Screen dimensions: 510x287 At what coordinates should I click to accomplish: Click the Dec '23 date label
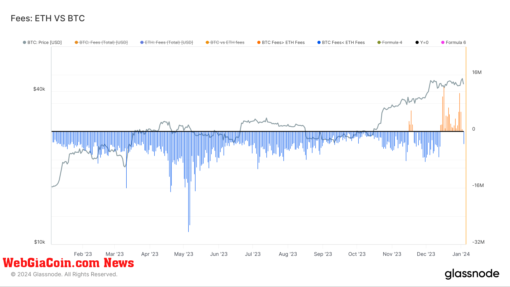click(426, 254)
